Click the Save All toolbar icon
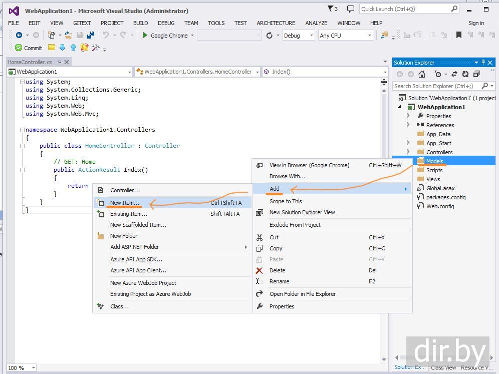 coord(91,35)
